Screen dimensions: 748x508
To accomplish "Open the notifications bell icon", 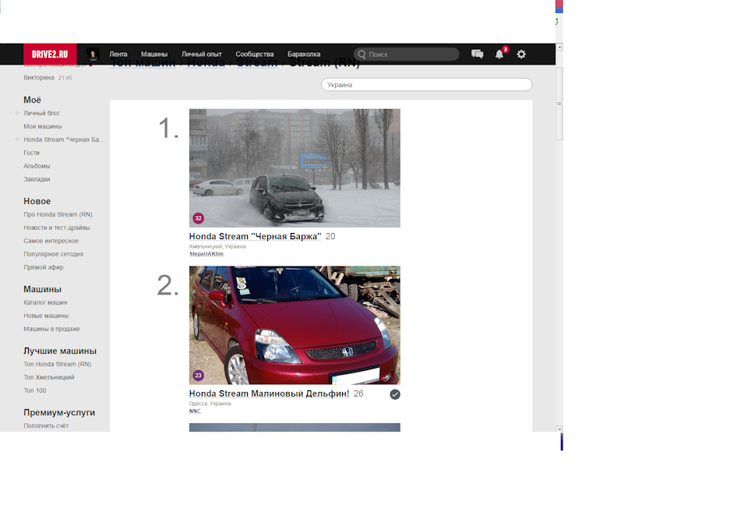I will [499, 54].
